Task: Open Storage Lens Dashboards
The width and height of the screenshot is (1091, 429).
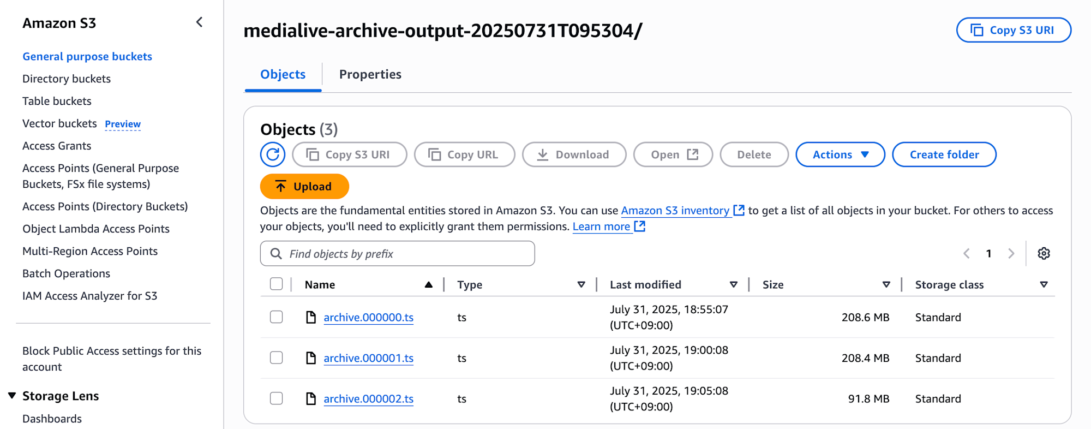Action: click(52, 419)
